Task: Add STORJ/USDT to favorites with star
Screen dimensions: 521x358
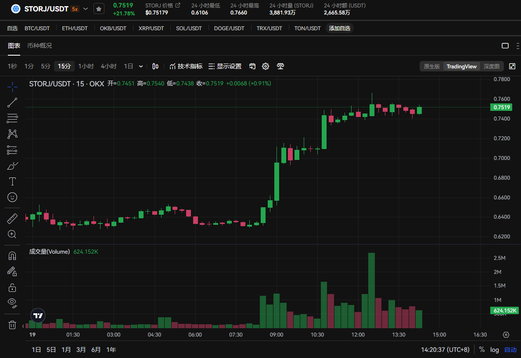Action: click(99, 9)
